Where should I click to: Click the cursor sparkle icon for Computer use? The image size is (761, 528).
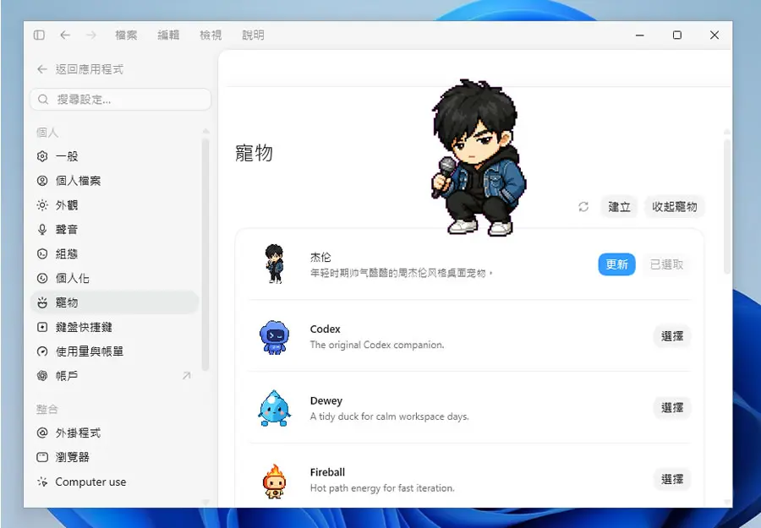click(x=42, y=482)
